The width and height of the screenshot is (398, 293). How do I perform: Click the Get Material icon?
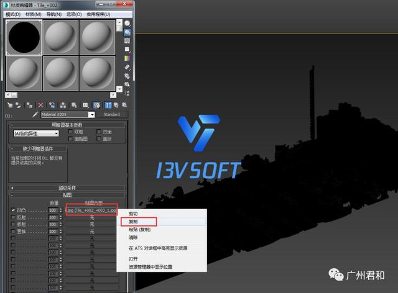(x=10, y=105)
